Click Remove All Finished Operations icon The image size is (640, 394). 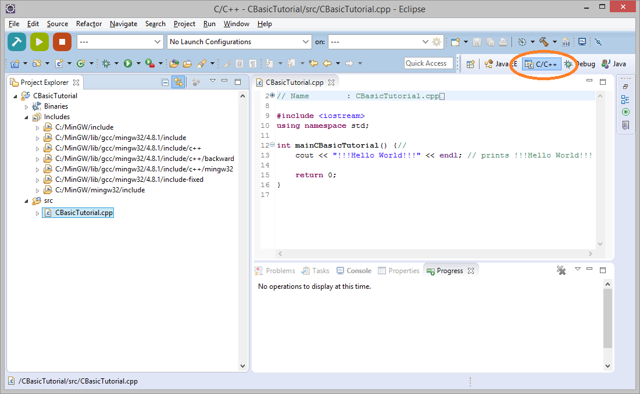point(561,270)
